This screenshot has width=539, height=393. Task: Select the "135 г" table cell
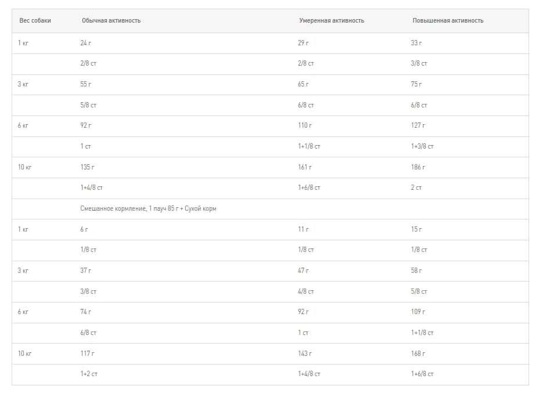[87, 167]
